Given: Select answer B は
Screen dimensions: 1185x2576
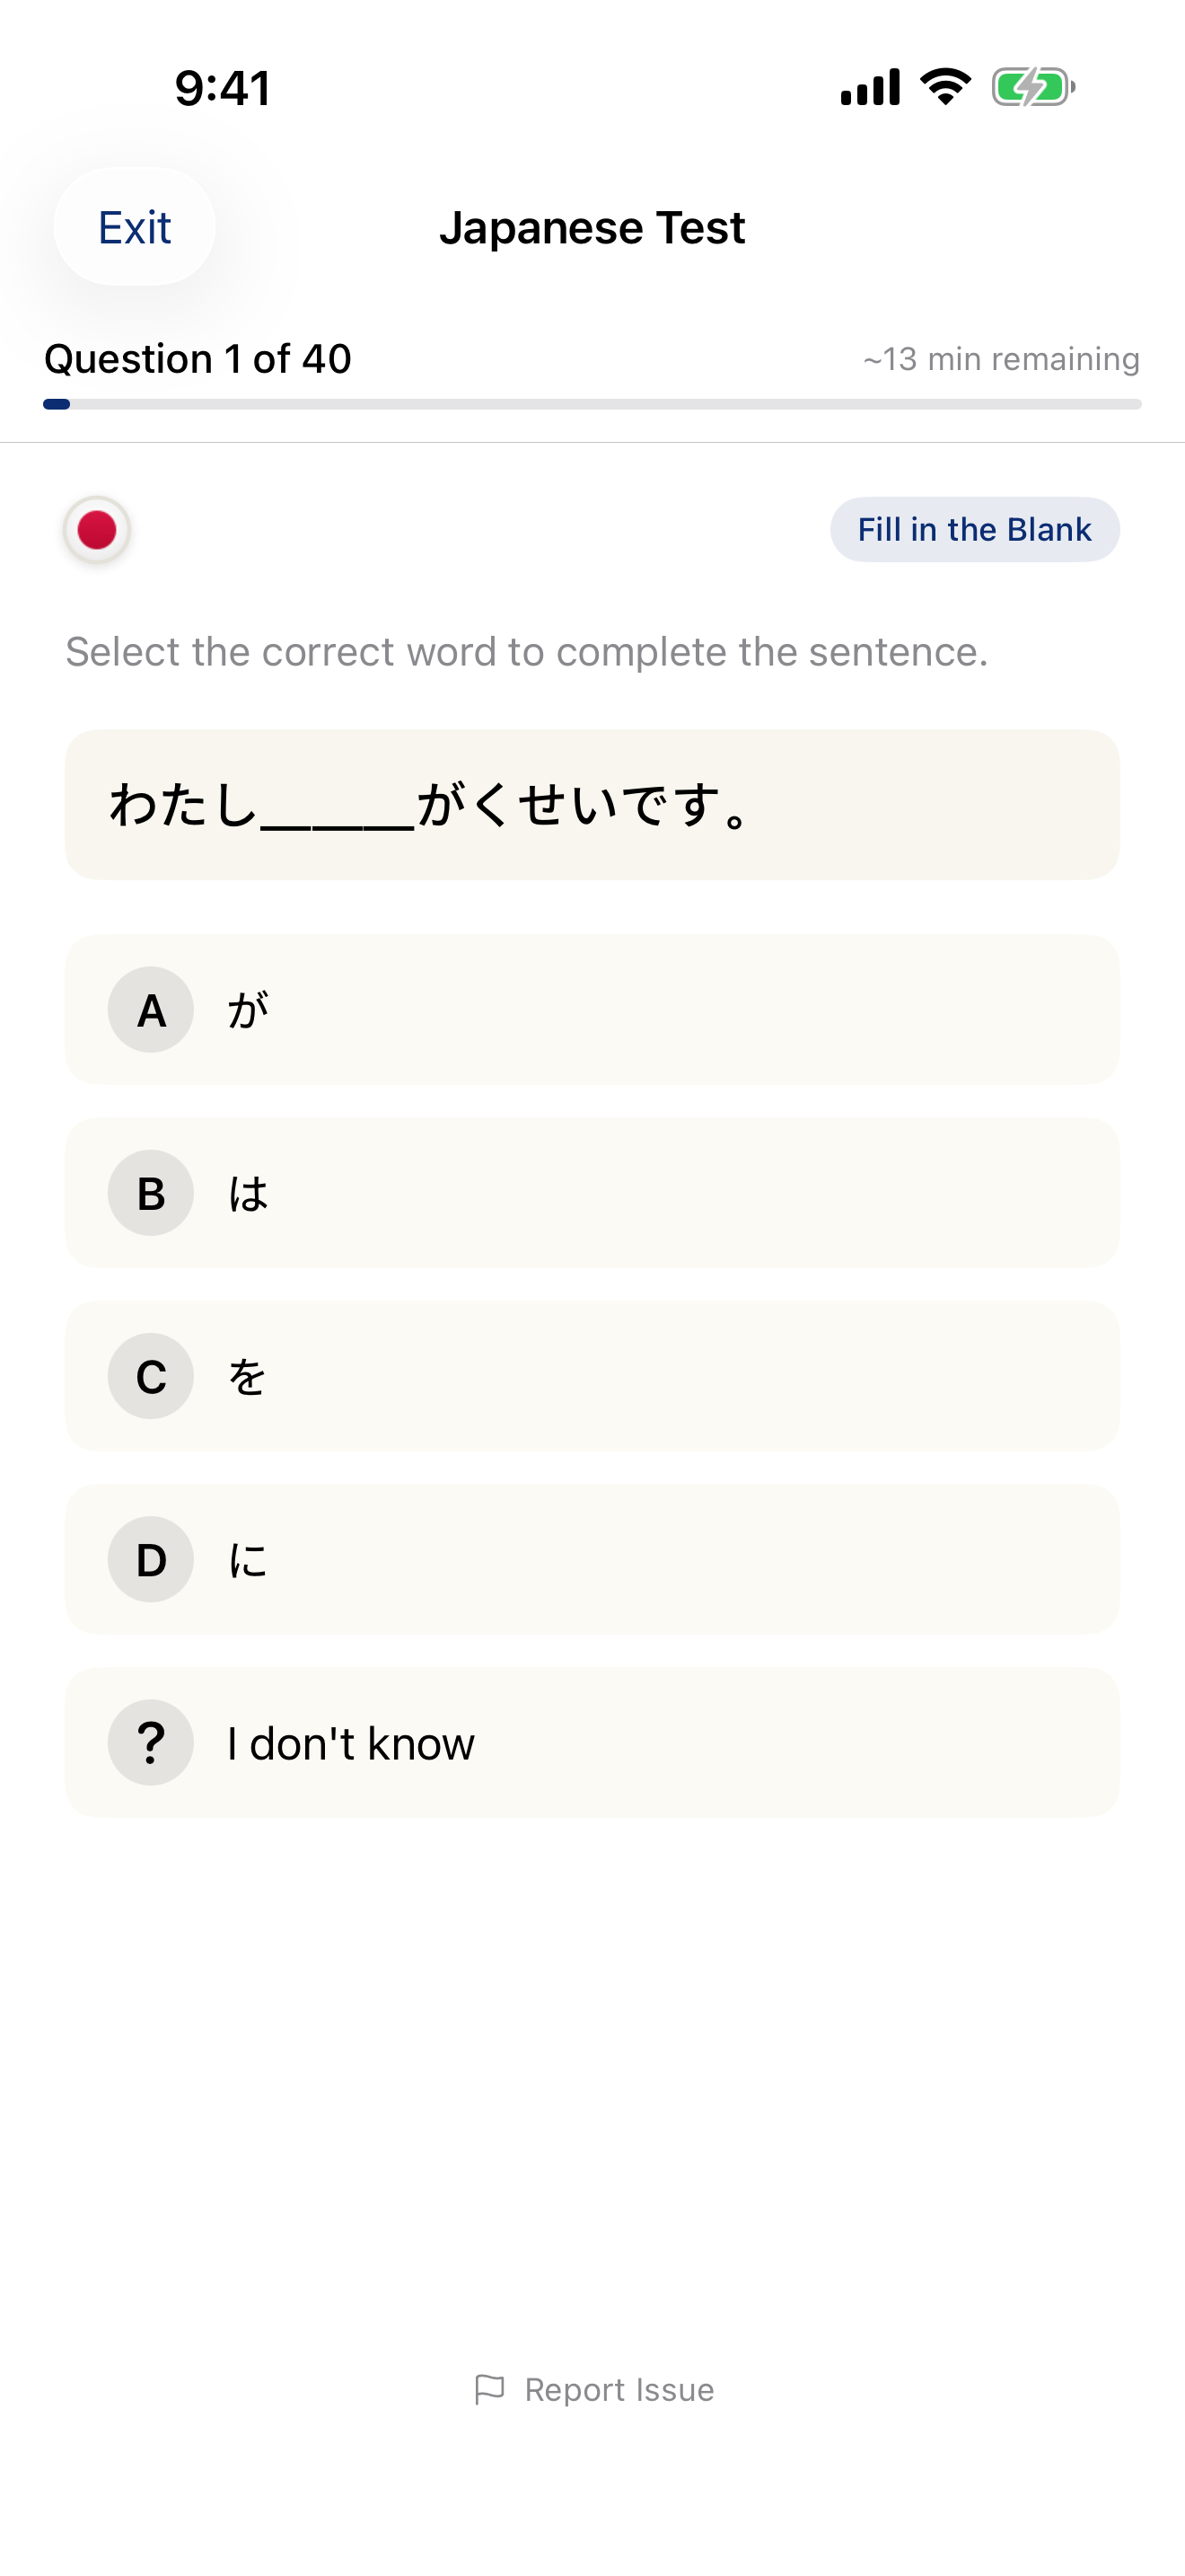Looking at the screenshot, I should 592,1193.
